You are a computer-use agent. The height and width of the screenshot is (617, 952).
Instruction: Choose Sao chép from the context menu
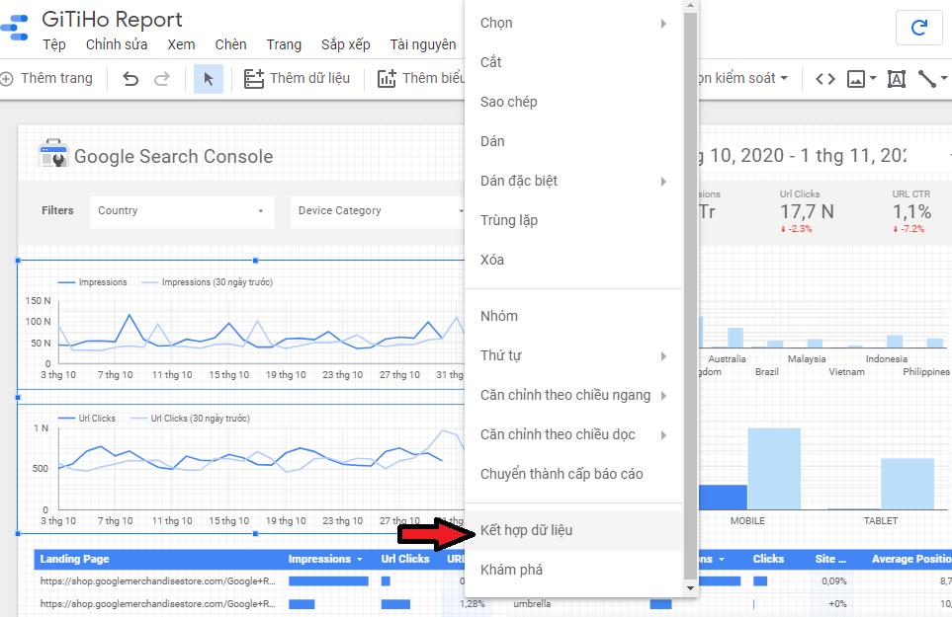(x=574, y=102)
